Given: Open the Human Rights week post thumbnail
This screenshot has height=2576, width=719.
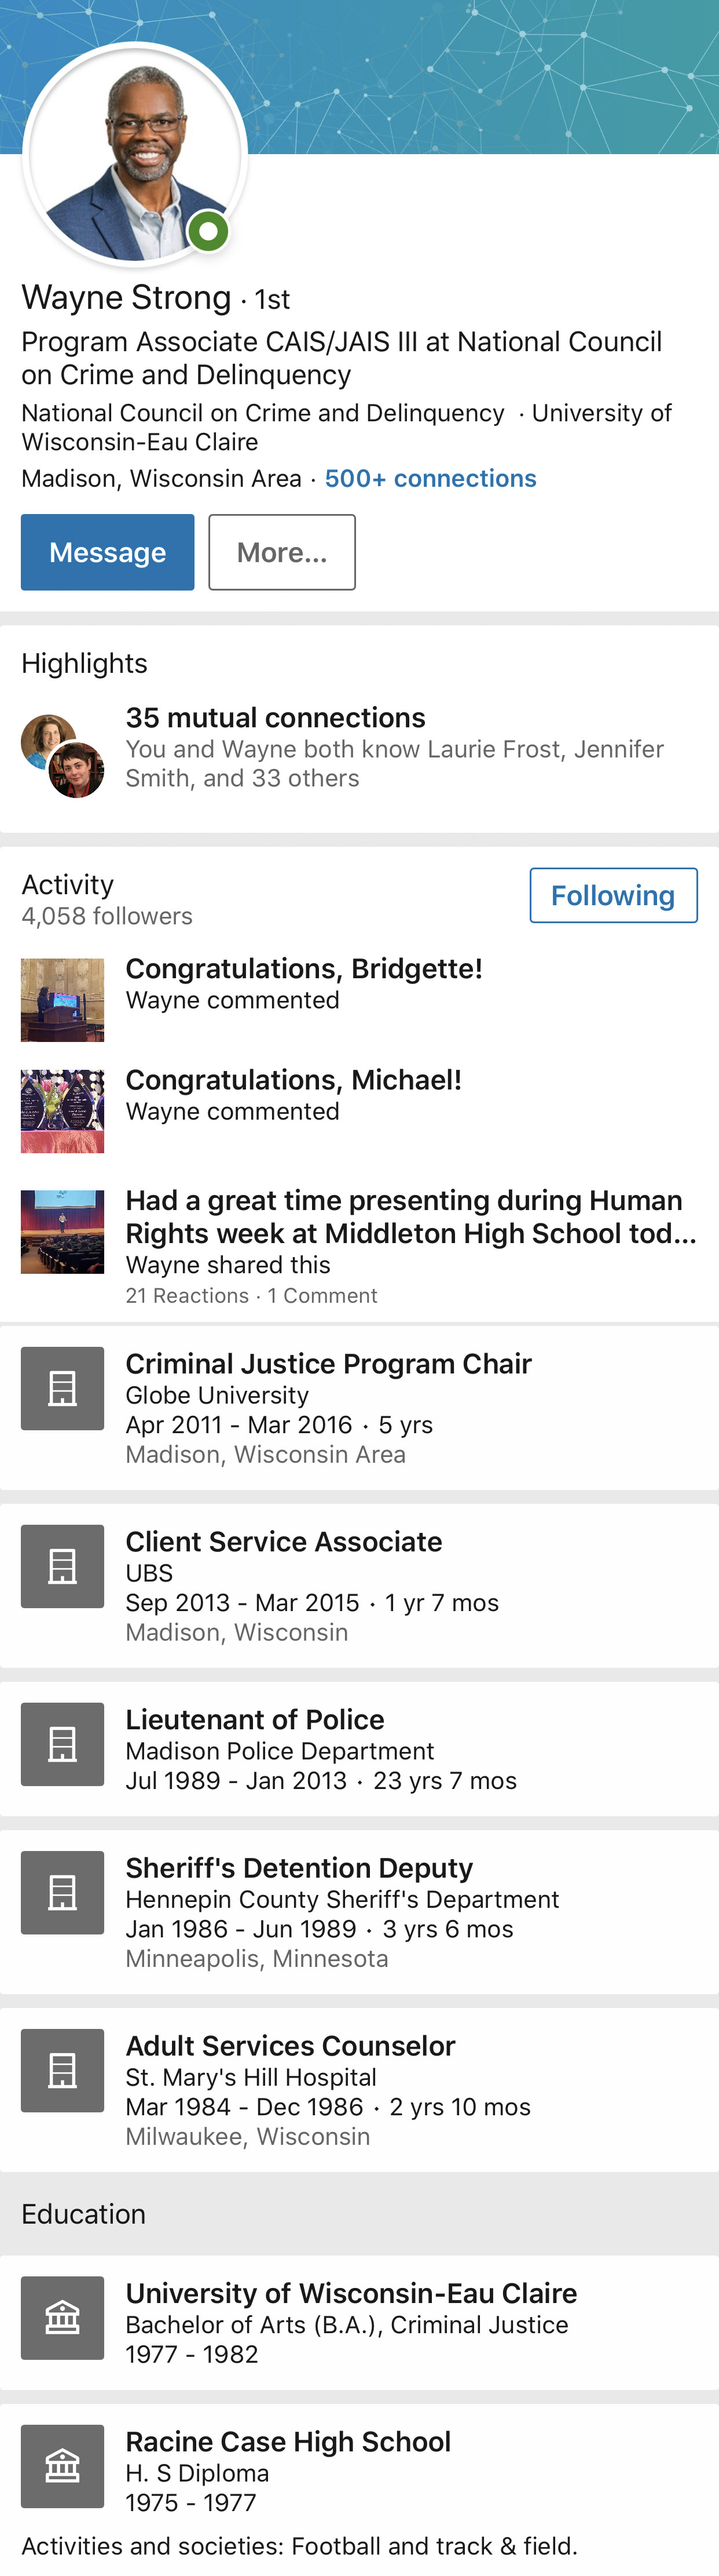Looking at the screenshot, I should click(63, 1231).
